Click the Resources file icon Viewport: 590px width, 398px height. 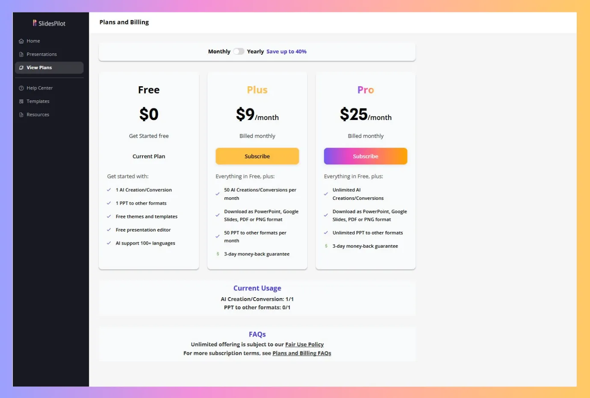pos(21,114)
